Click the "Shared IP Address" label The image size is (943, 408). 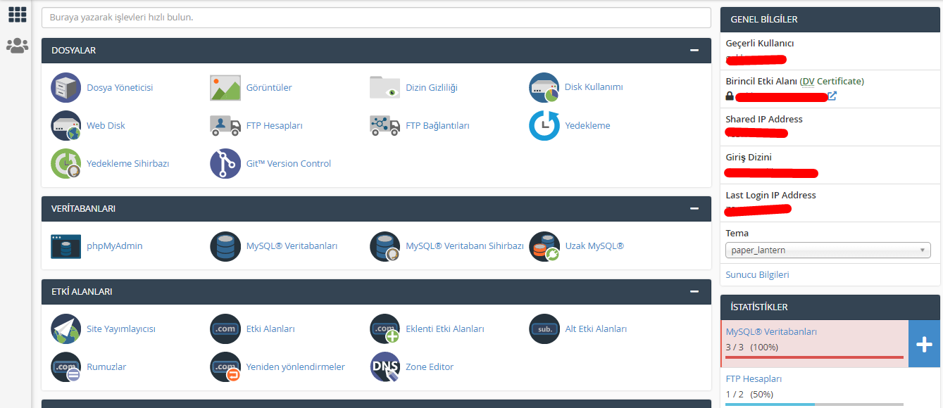(764, 119)
